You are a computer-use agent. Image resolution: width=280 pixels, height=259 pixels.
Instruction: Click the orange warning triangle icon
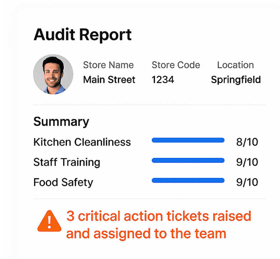click(49, 221)
